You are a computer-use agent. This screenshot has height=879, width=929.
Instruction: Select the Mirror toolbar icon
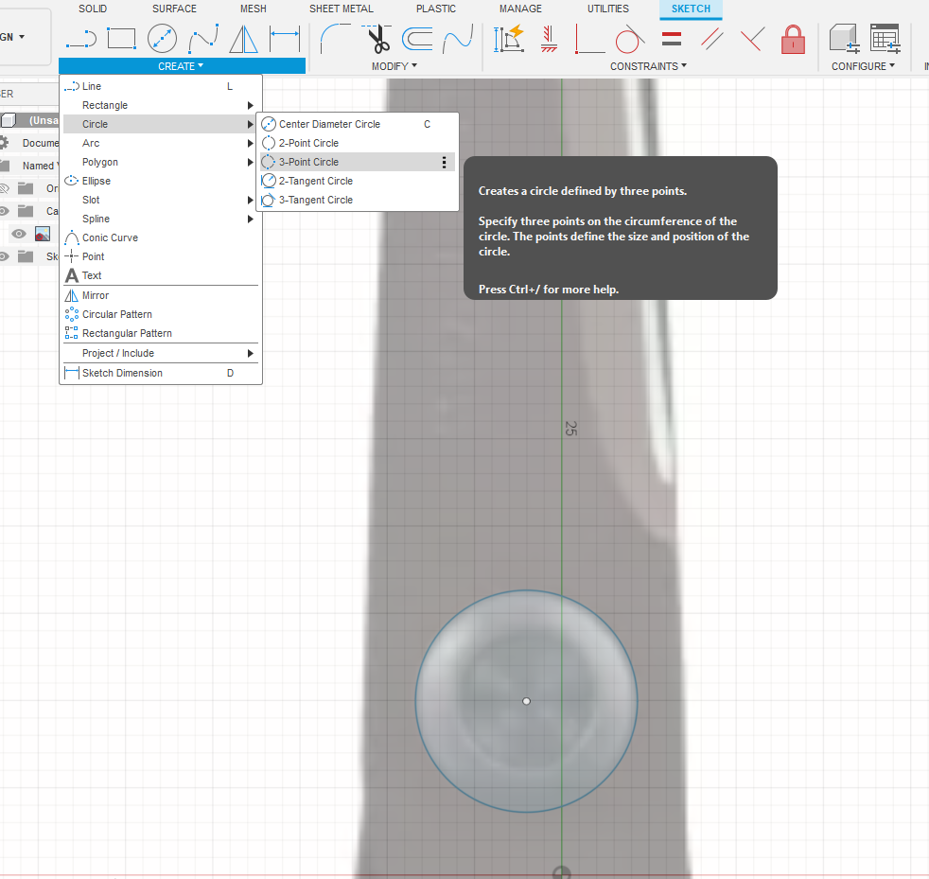click(x=243, y=40)
